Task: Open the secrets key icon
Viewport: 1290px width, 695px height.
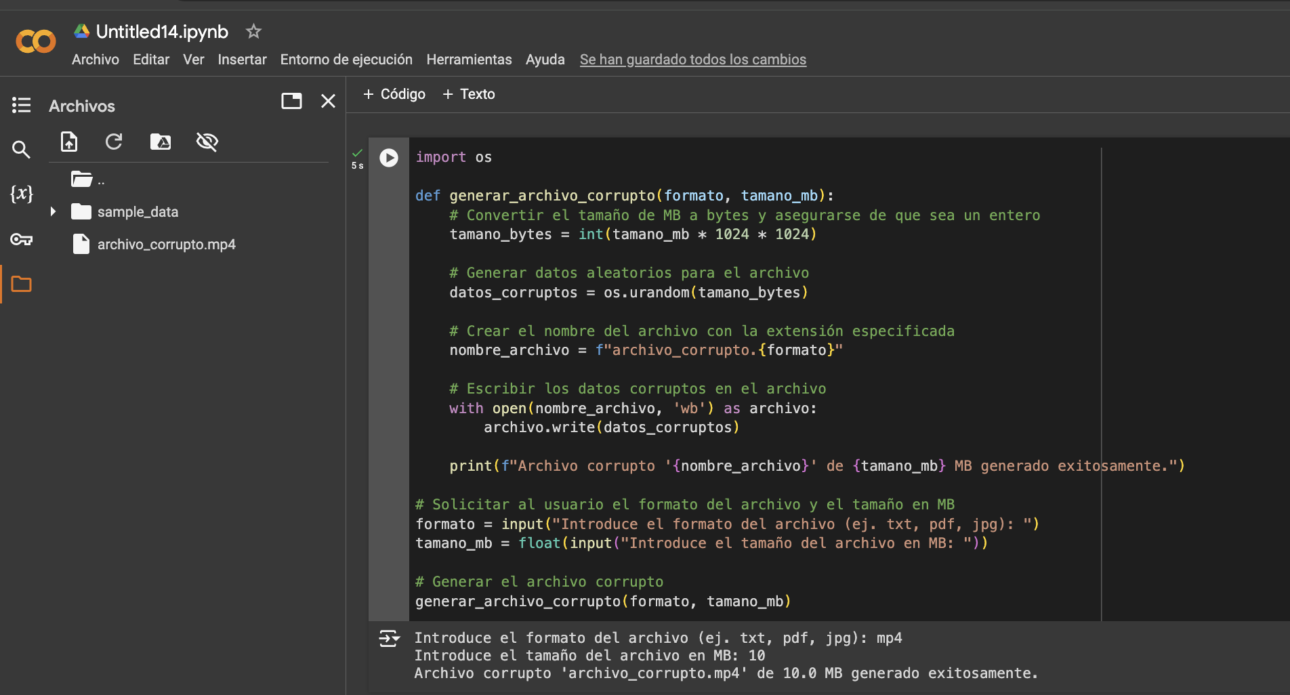Action: [21, 240]
